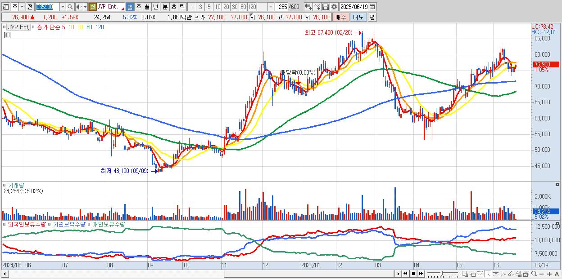Save chart with the floppy disk icon
The width and height of the screenshot is (562, 279).
pos(326,7)
